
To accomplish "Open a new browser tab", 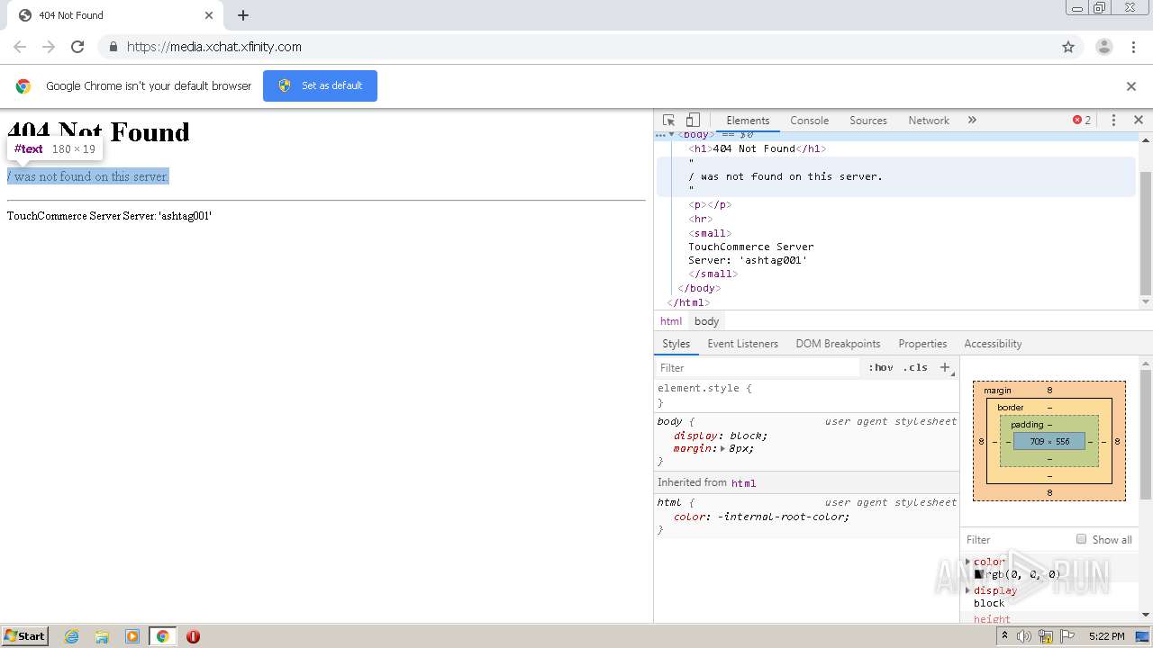I will [243, 15].
